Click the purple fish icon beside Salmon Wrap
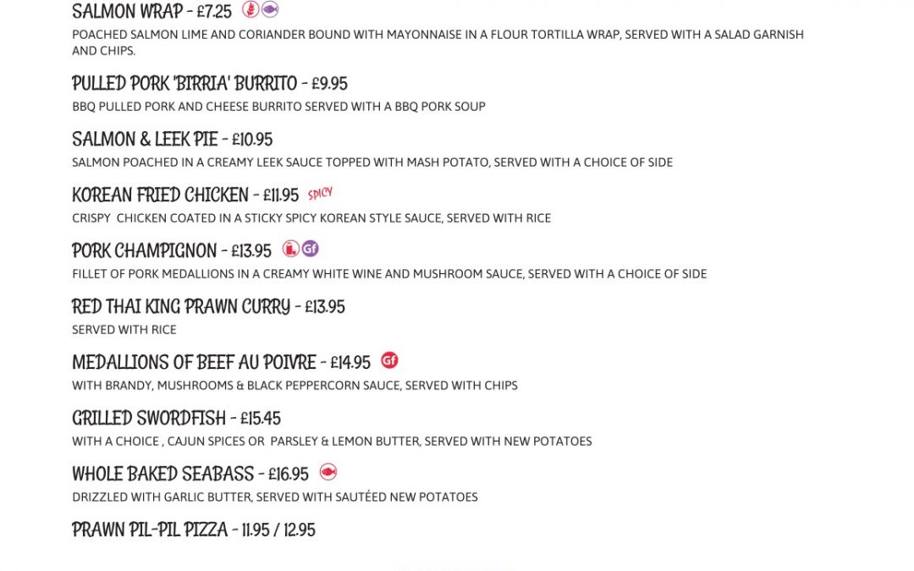 pyautogui.click(x=270, y=9)
